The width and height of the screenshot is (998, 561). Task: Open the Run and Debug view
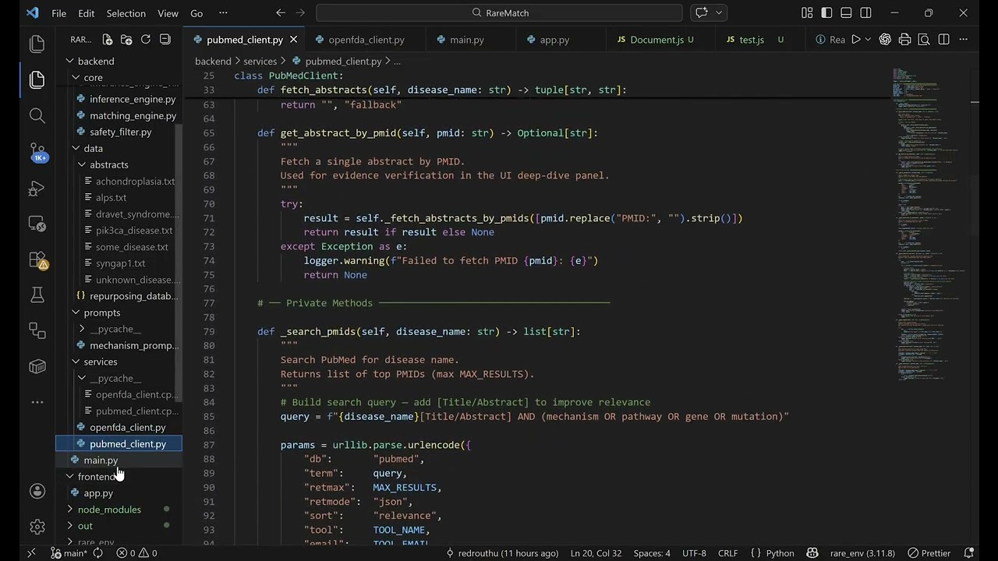(37, 188)
